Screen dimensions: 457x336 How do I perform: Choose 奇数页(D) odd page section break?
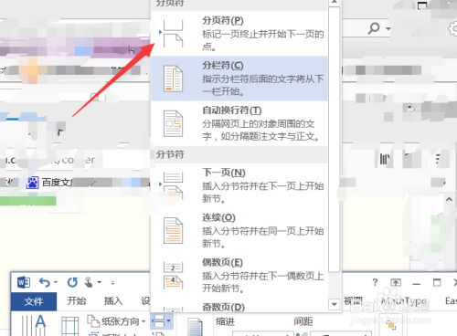point(239,306)
